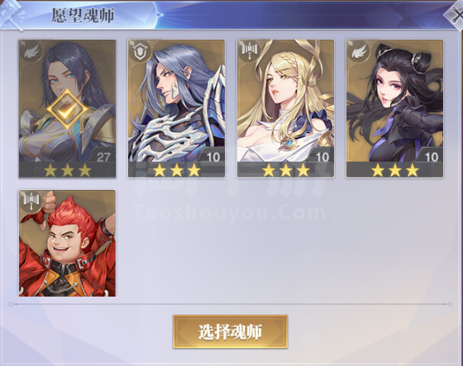Click the level 10 badge on blonde card

[322, 156]
